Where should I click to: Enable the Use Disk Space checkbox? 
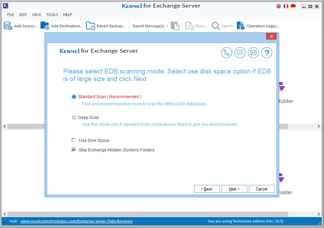[74, 140]
